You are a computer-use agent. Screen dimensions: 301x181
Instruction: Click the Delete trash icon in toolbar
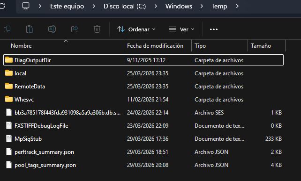[x=97, y=29]
